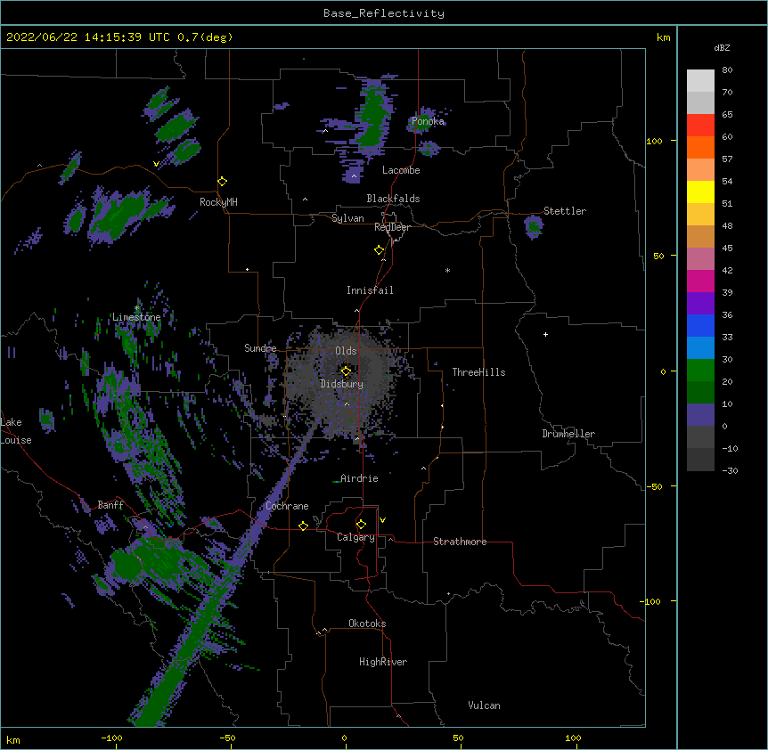Click the Limestone label
The image size is (768, 750).
click(136, 317)
